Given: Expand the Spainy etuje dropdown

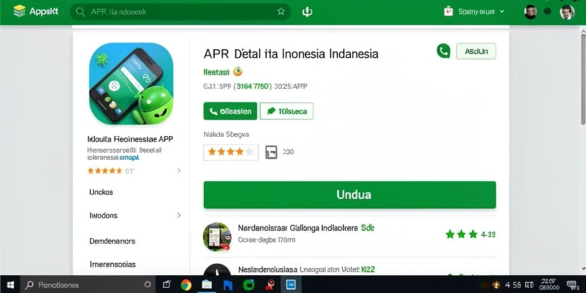Looking at the screenshot, I should [x=481, y=11].
